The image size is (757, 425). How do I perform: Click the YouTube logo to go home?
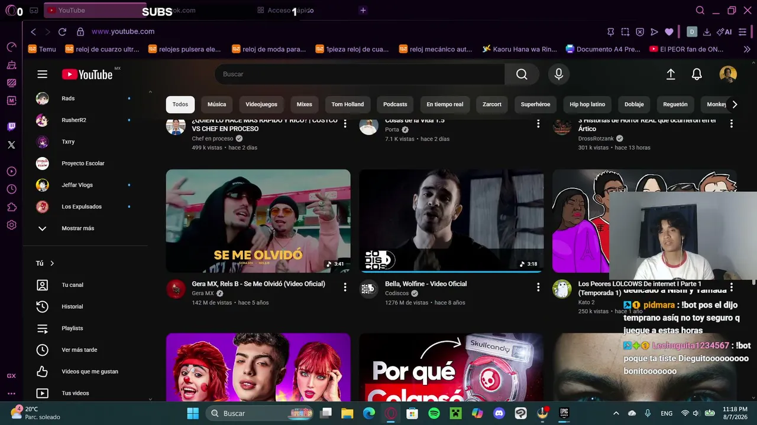(x=88, y=74)
